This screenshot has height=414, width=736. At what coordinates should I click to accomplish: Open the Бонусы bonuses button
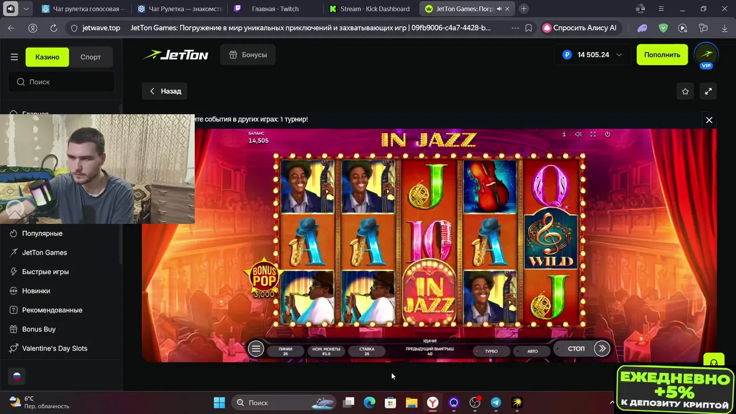click(248, 55)
